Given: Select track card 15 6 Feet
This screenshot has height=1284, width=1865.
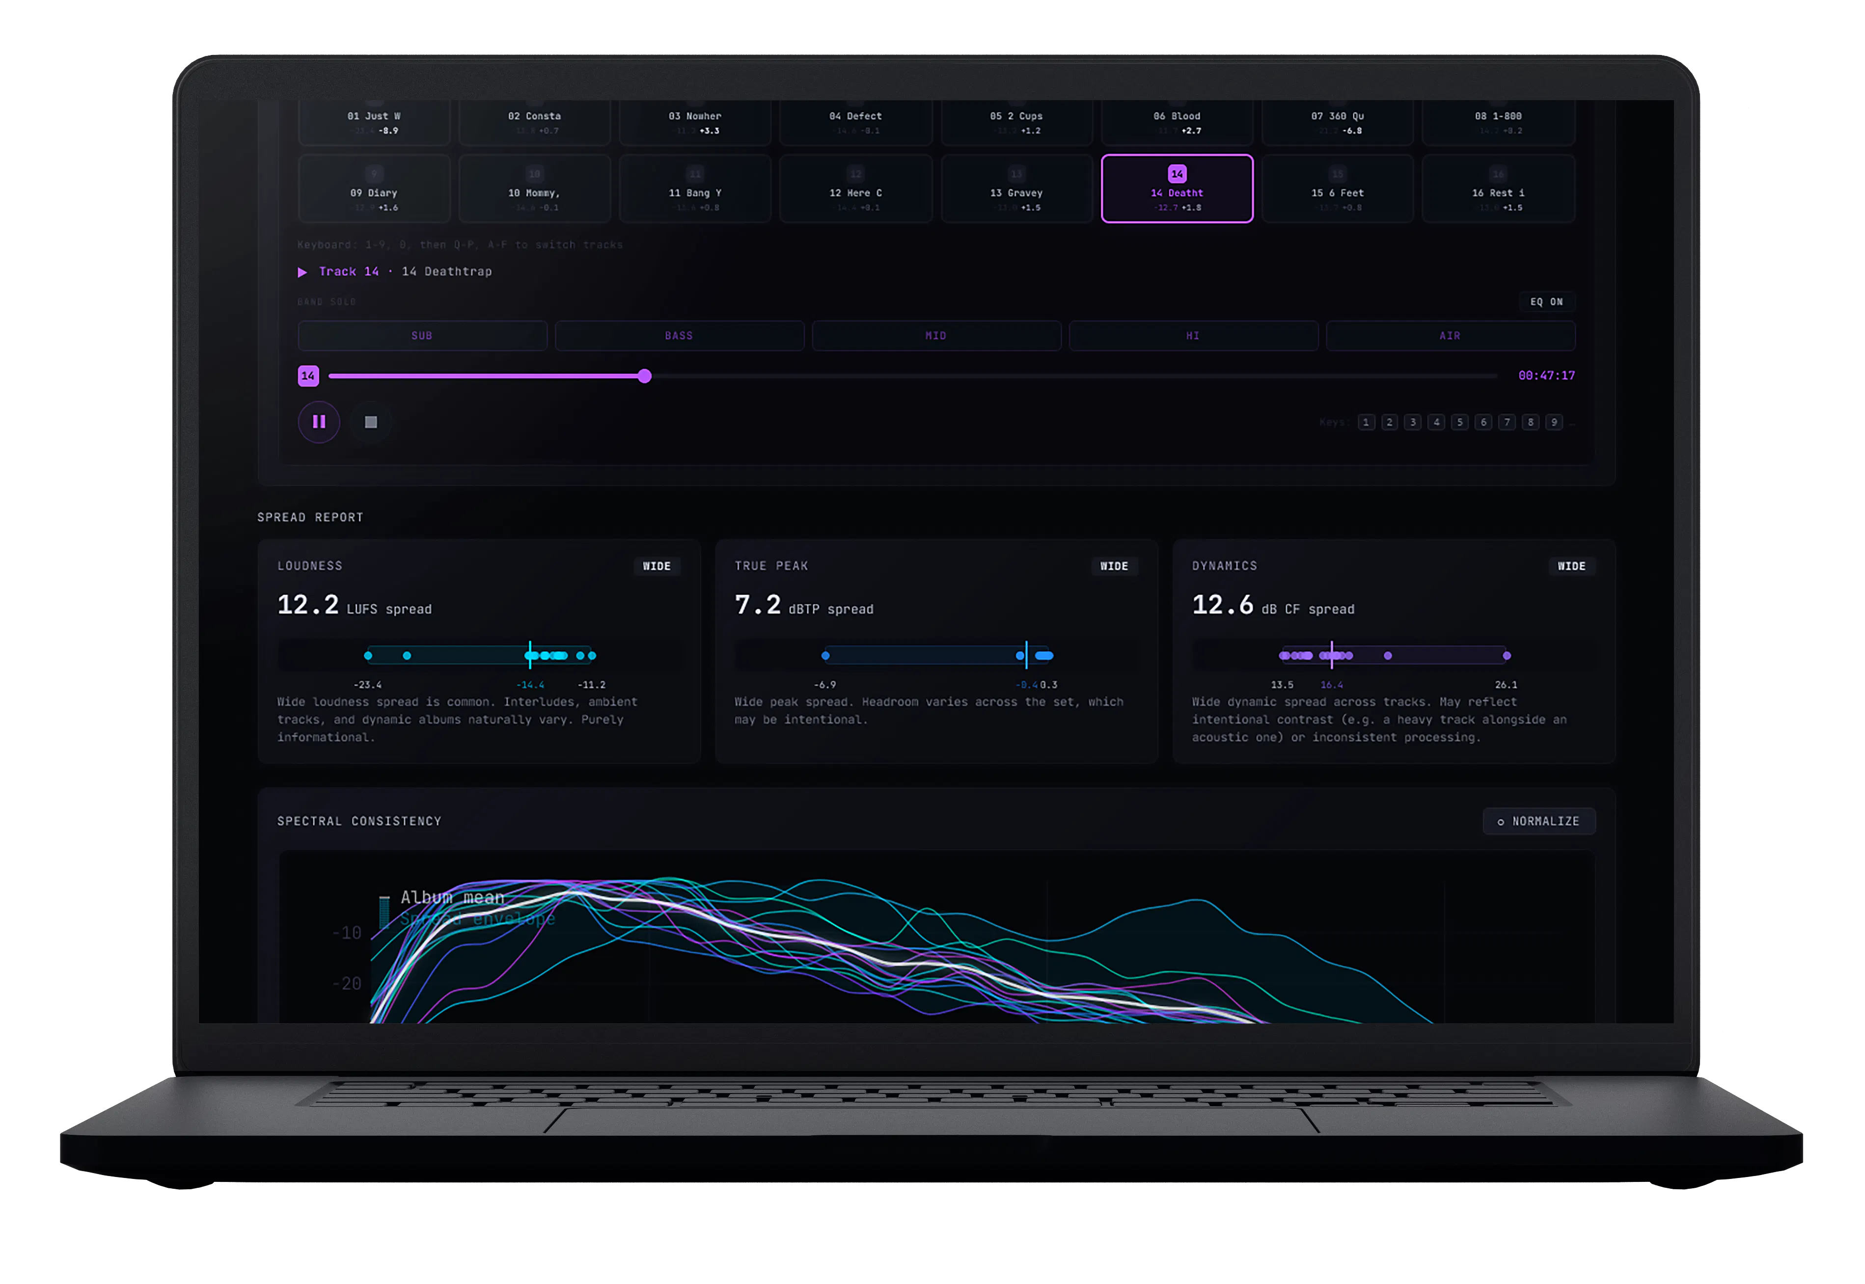Looking at the screenshot, I should (x=1337, y=189).
